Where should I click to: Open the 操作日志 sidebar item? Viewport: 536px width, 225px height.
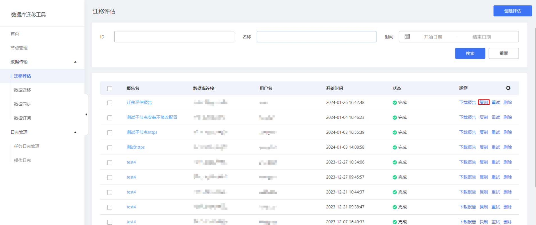tap(22, 160)
